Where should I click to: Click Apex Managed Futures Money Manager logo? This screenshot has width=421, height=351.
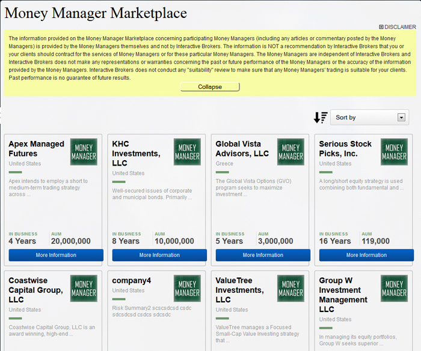[x=84, y=152]
